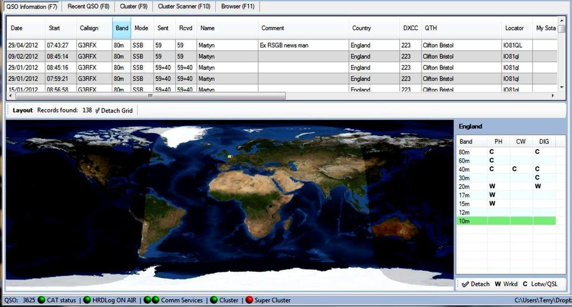Select the QSO starting at 07:59:21
The image size is (572, 307).
coord(58,78)
